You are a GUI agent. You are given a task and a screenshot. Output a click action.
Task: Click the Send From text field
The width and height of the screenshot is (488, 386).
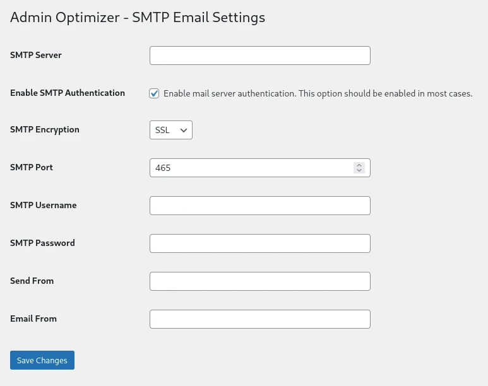[259, 281]
